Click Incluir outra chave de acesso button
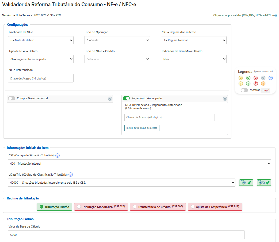Image resolution: width=279 pixels, height=242 pixels. (x=142, y=128)
